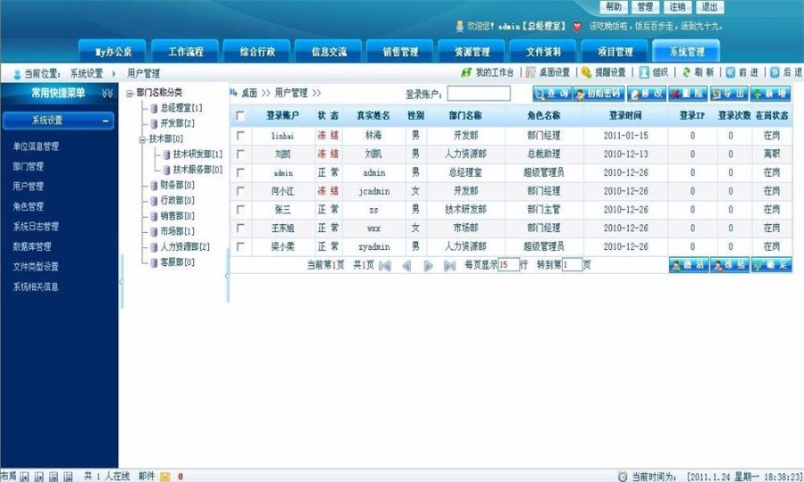The width and height of the screenshot is (804, 482).
Task: Click the 注销 logout button at top
Action: coord(677,7)
